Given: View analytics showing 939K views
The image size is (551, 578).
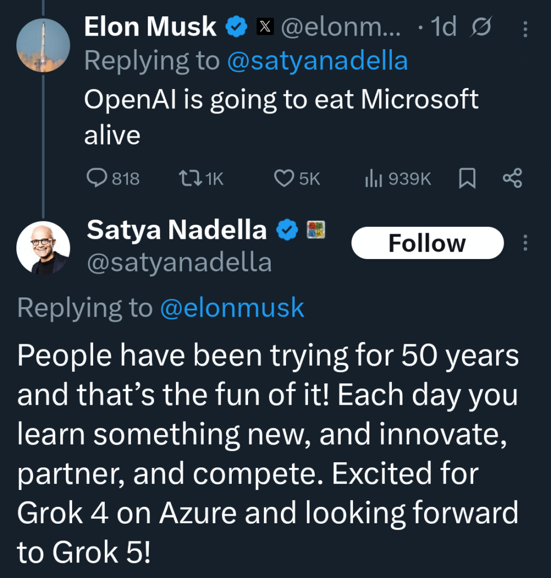Looking at the screenshot, I should (373, 179).
